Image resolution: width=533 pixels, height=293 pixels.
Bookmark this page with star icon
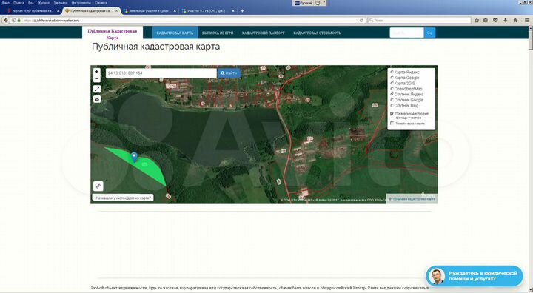477,21
